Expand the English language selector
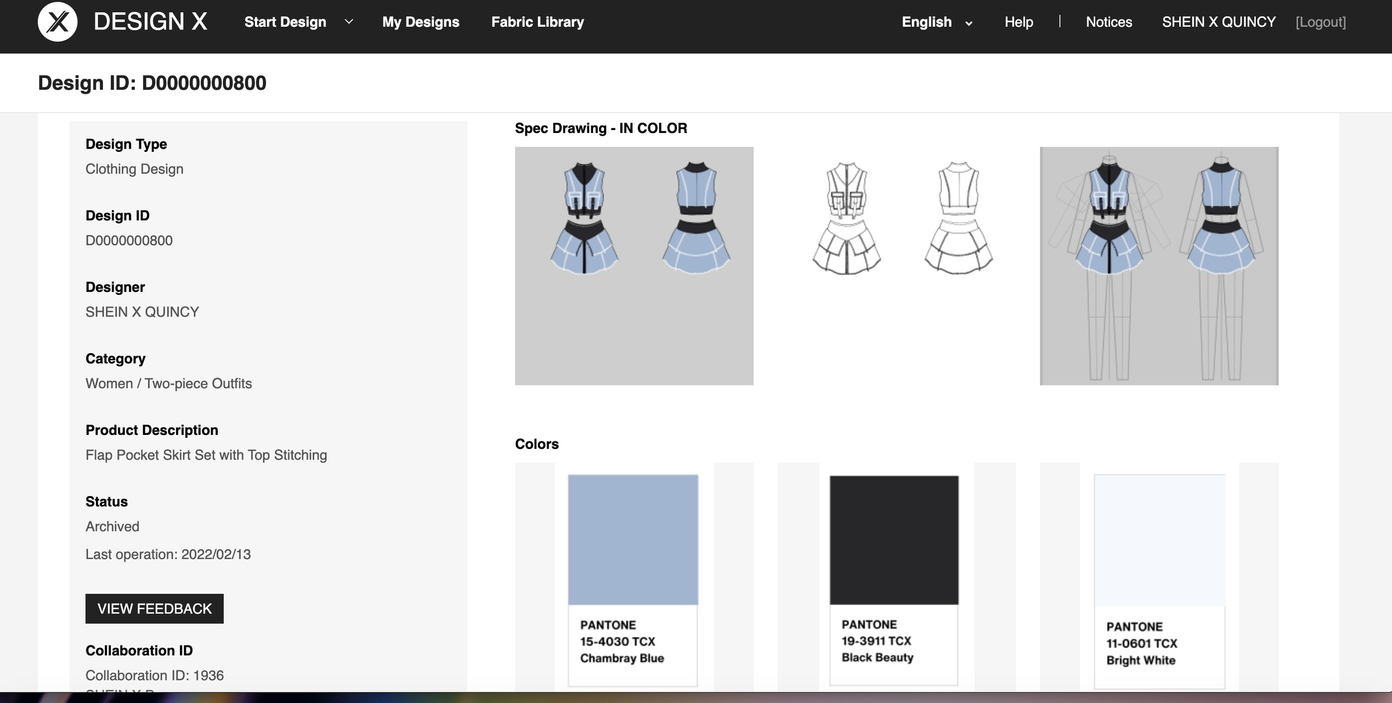This screenshot has height=703, width=1392. tap(926, 22)
